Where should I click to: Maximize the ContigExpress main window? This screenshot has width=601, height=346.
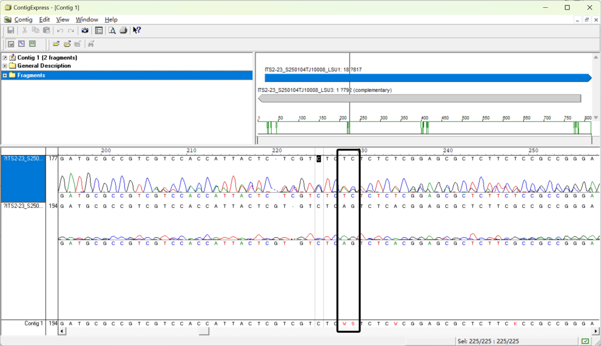pyautogui.click(x=567, y=7)
